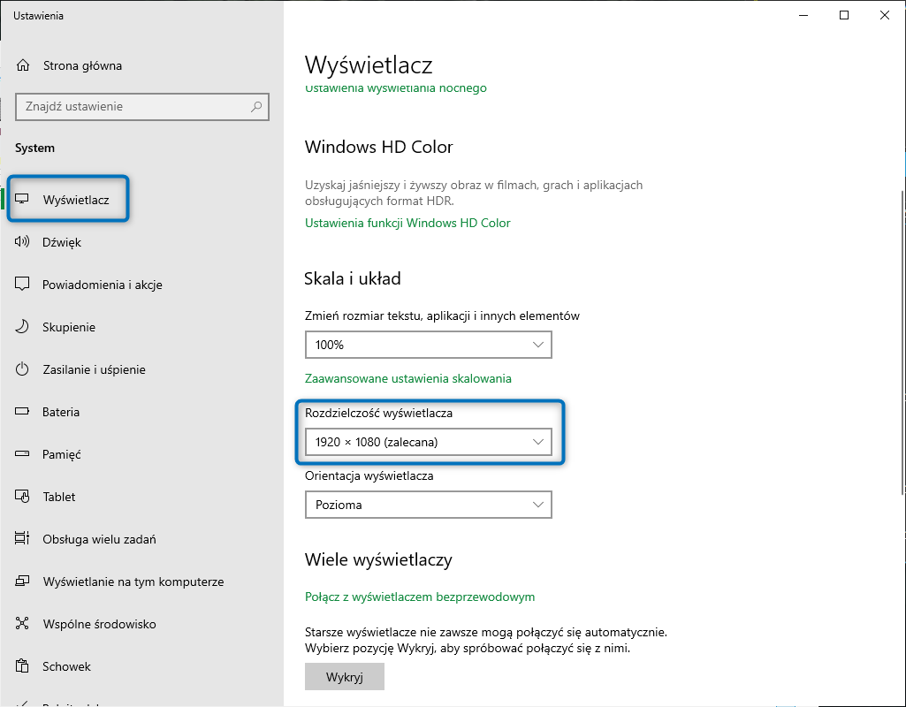Image resolution: width=906 pixels, height=707 pixels.
Task: Open the 100% scale dropdown
Action: [x=428, y=345]
